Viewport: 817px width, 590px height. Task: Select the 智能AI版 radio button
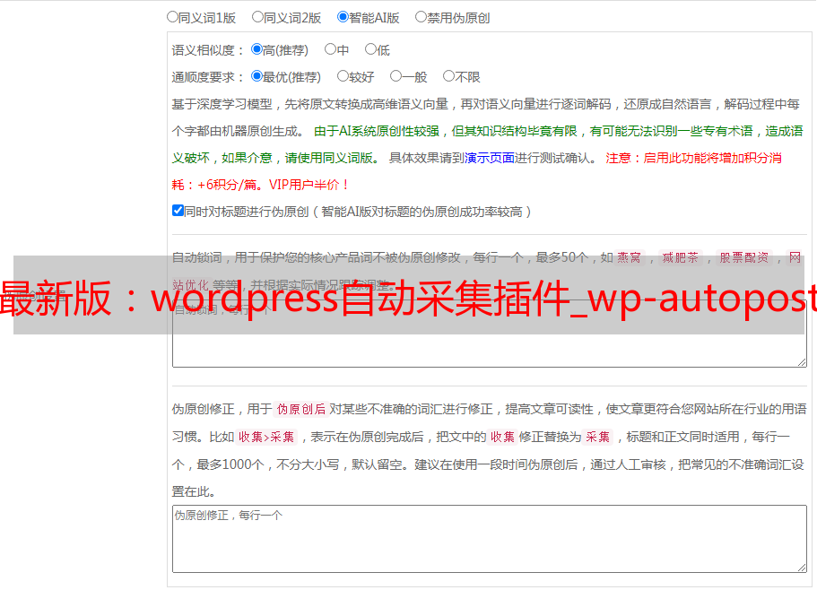343,17
